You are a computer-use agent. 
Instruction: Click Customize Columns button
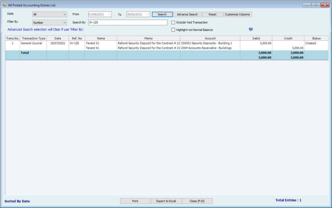pyautogui.click(x=237, y=15)
